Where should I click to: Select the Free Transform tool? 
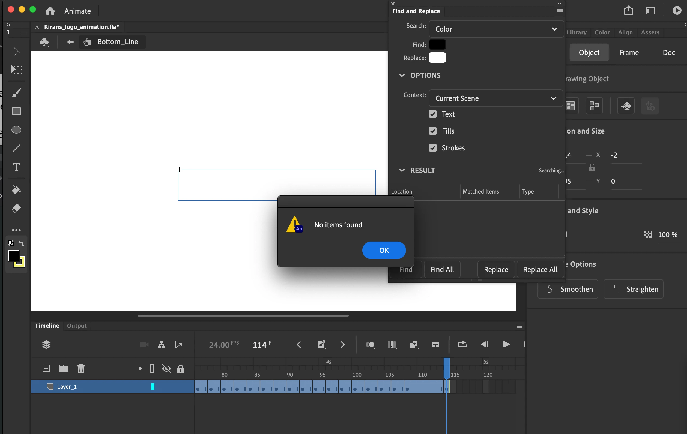[16, 70]
